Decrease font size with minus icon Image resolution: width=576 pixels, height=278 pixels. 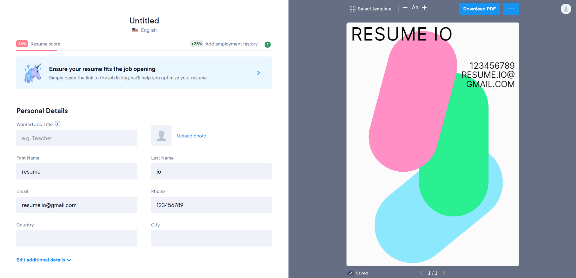point(405,8)
